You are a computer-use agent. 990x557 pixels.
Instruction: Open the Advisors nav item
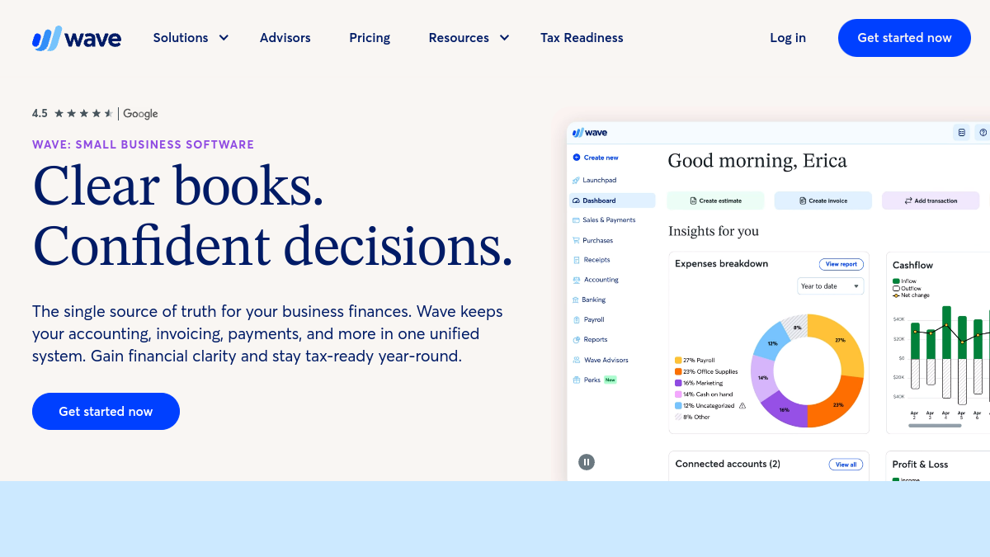click(285, 38)
